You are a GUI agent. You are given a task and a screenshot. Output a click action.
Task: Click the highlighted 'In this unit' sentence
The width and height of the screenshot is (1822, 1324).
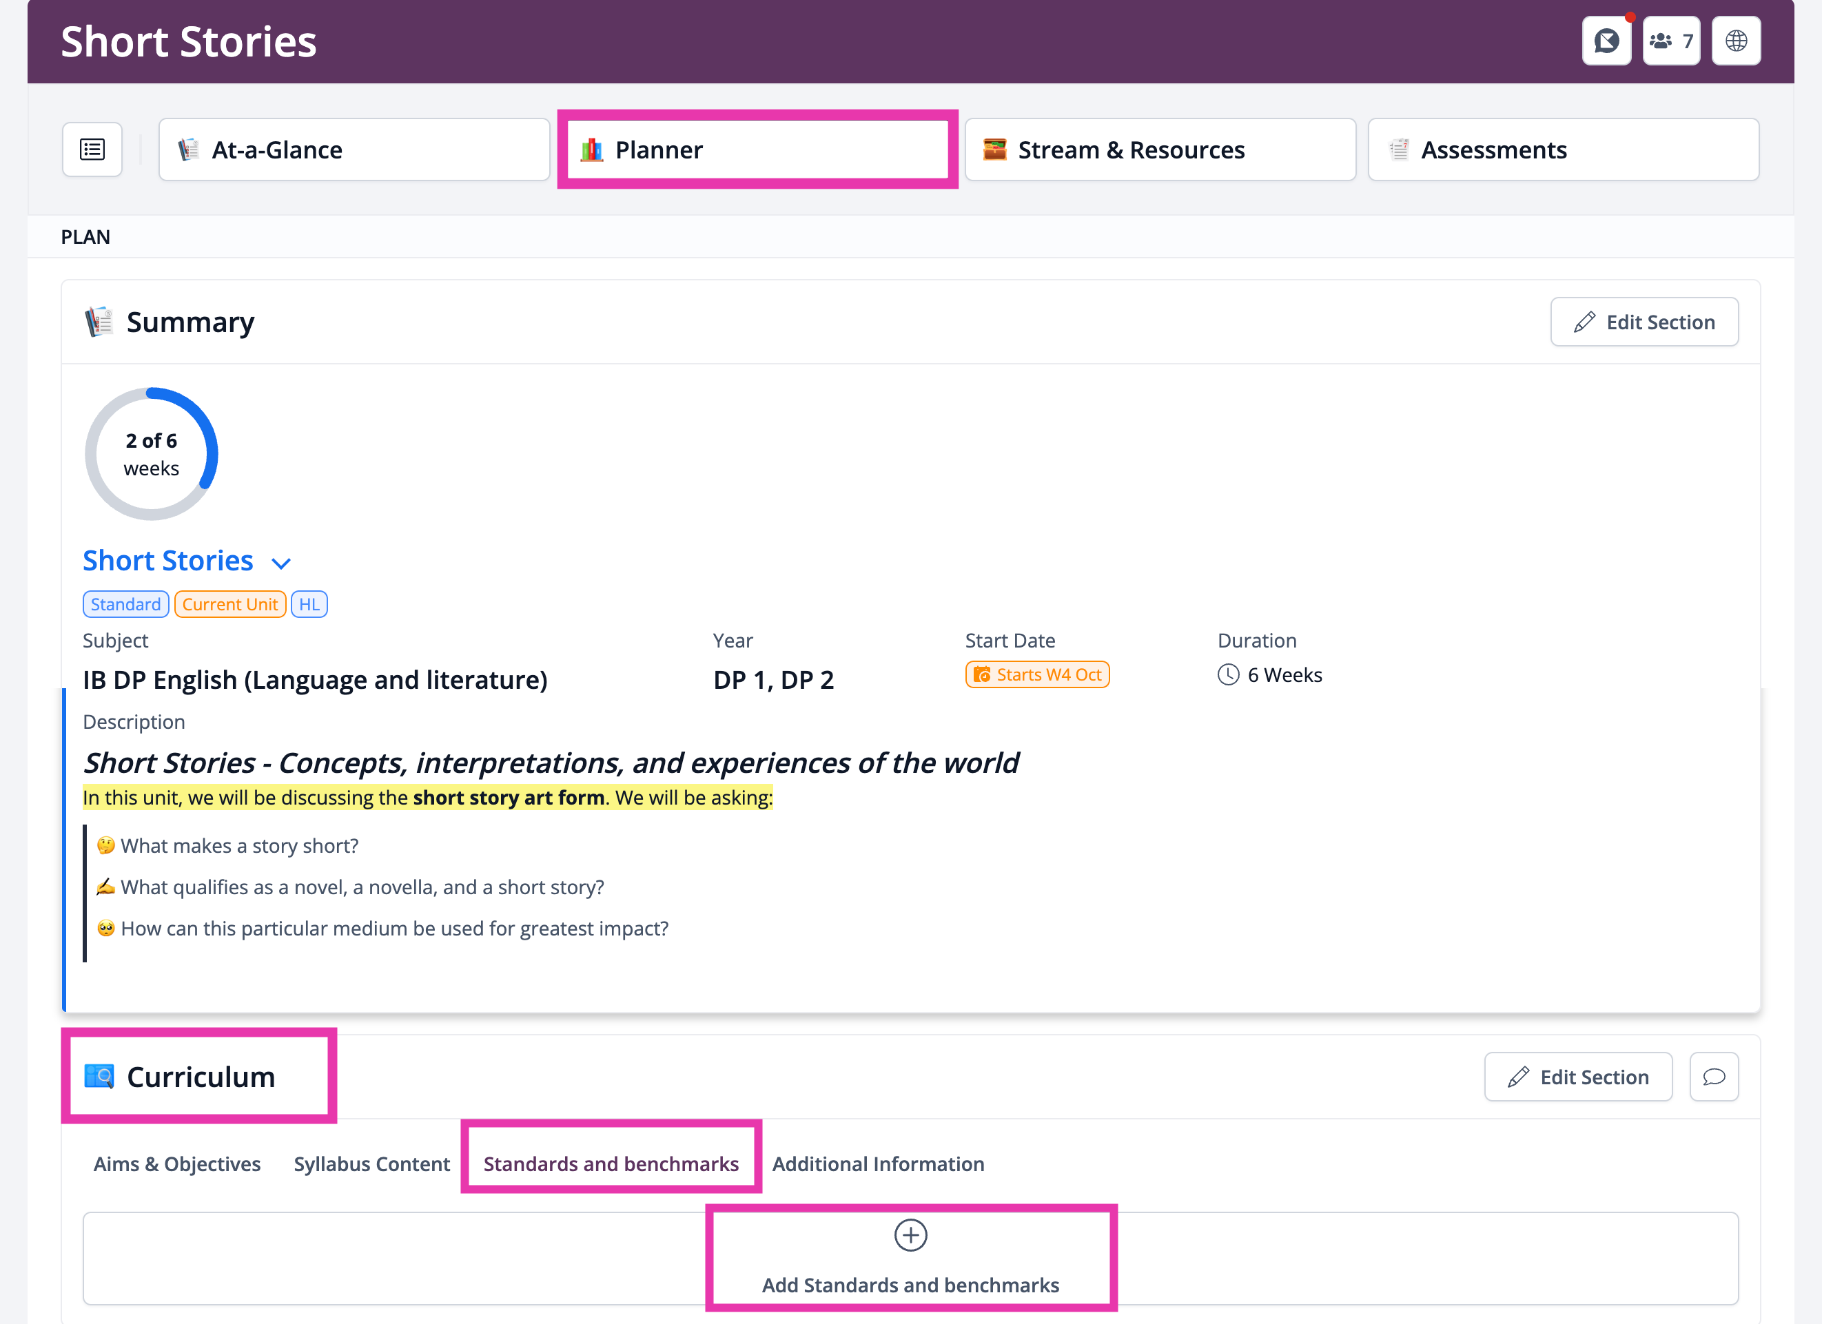point(427,798)
